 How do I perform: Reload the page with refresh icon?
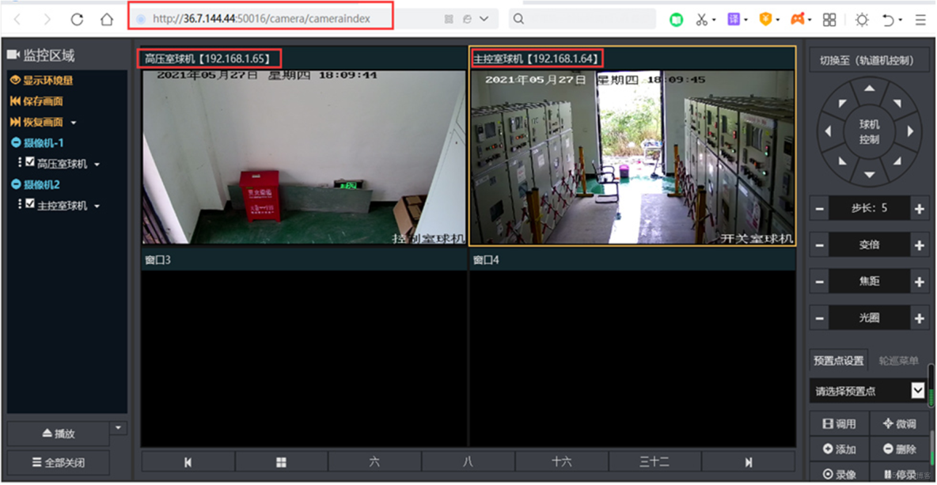point(77,19)
